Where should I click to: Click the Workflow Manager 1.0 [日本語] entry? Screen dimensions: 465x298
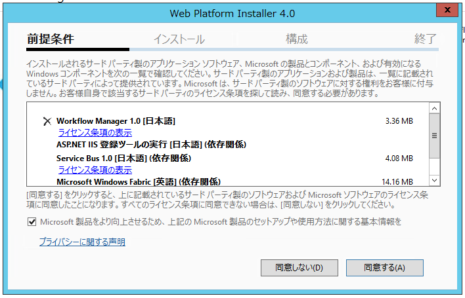tap(116, 121)
